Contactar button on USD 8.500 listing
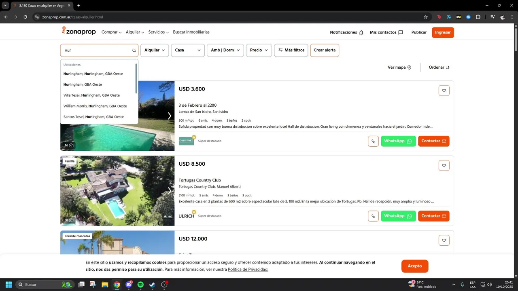Image resolution: width=518 pixels, height=291 pixels. (x=433, y=216)
